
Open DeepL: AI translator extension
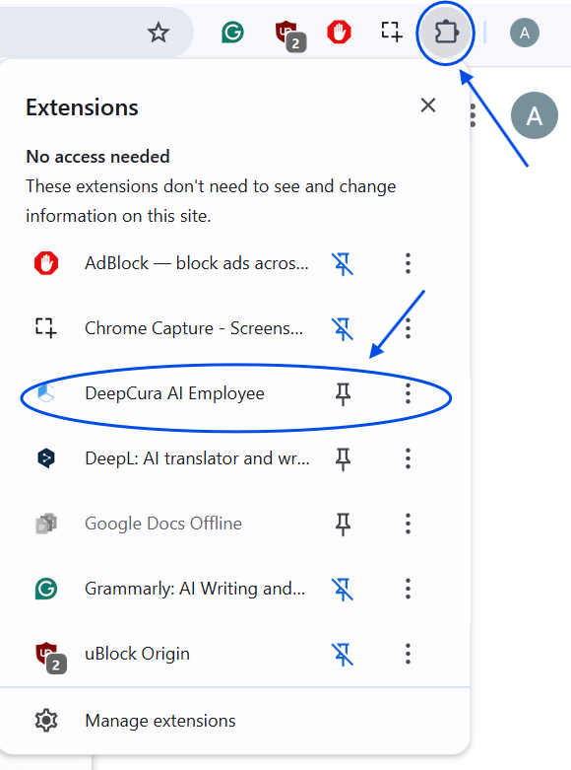(x=197, y=458)
